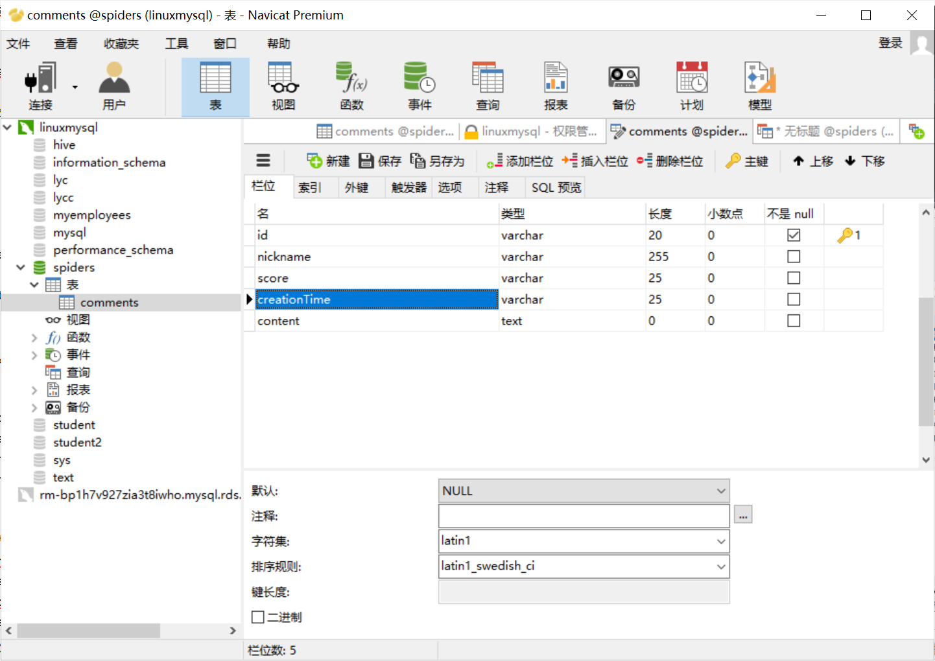Open the Function (函数) objects
This screenshot has width=935, height=661.
pyautogui.click(x=351, y=87)
